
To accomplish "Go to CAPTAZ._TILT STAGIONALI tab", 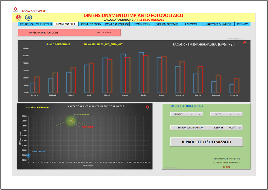I will coord(116,24).
